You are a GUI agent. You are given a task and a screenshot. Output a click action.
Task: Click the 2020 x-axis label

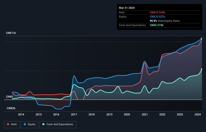127,114
